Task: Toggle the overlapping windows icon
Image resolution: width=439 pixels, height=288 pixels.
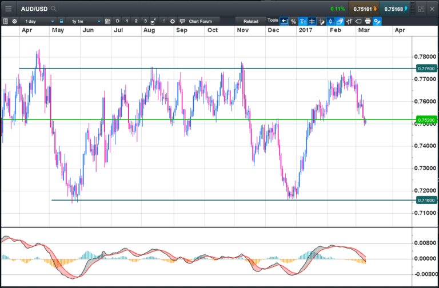Action: (x=340, y=21)
